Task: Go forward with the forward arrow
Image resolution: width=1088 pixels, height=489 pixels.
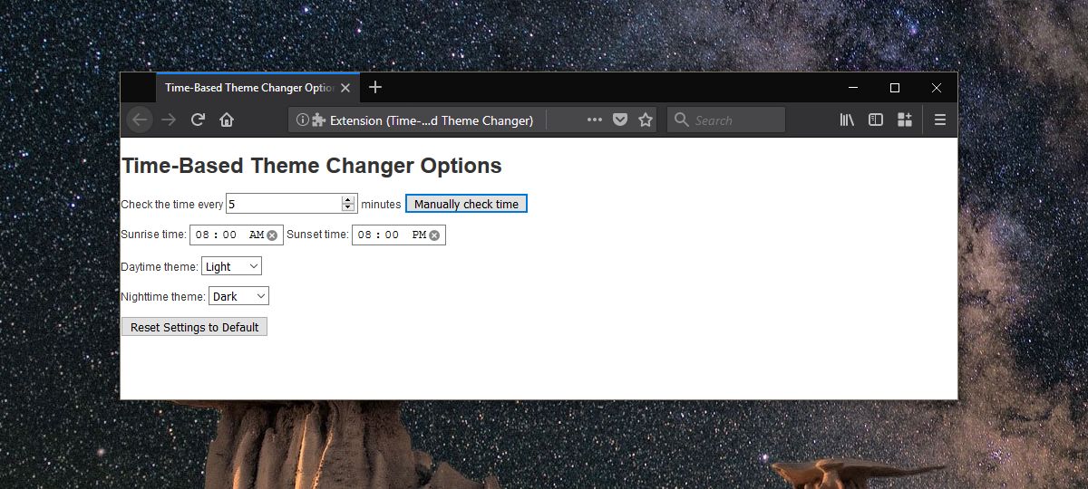Action: [x=169, y=120]
